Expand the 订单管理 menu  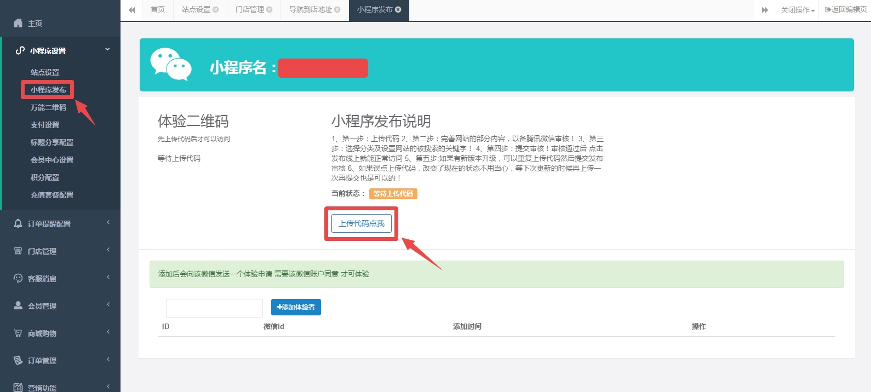(x=108, y=359)
